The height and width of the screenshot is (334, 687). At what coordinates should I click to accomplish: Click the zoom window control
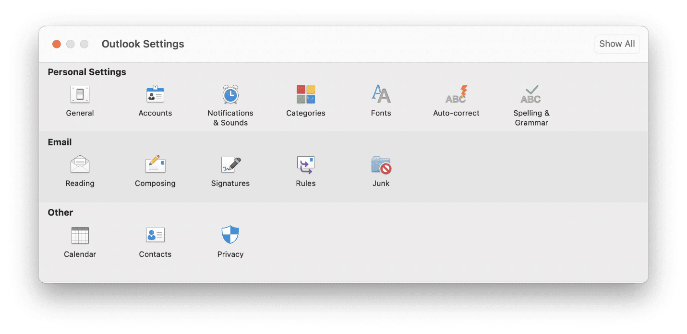click(x=84, y=44)
